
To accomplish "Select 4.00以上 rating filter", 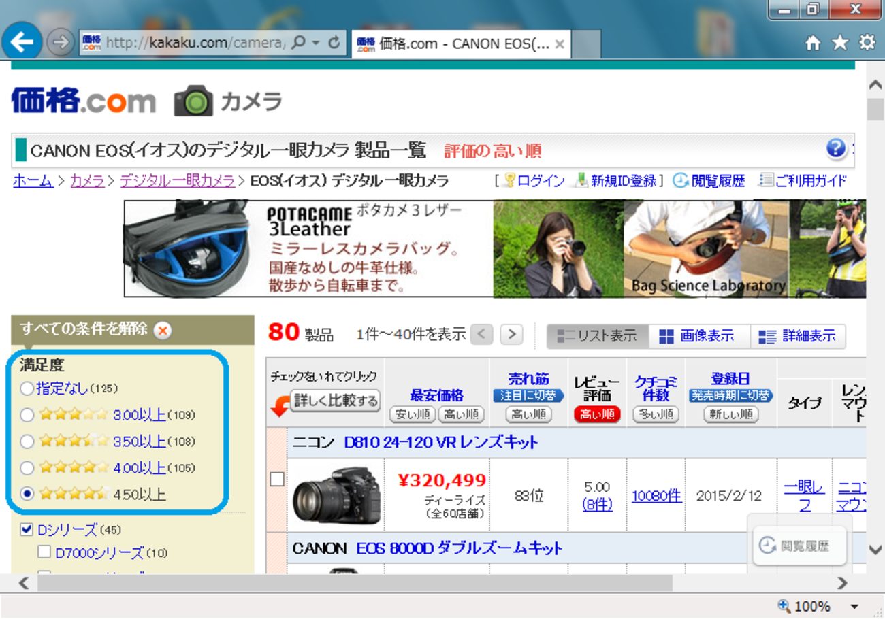I will pos(27,468).
